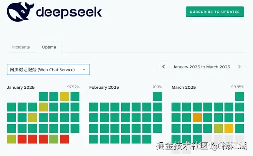Click the January 2025 month heading
253x156 pixels.
[x=21, y=87]
